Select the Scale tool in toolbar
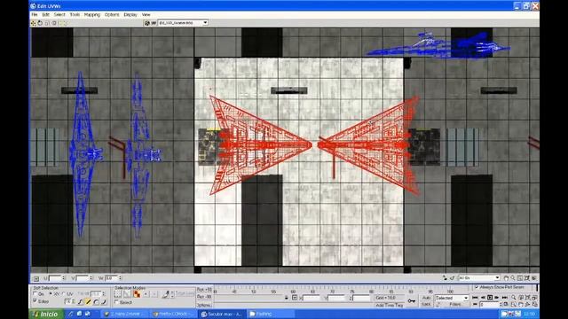 (47, 23)
